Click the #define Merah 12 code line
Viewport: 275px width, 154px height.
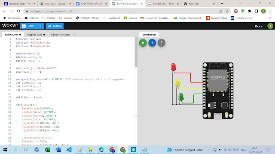pos(28,53)
